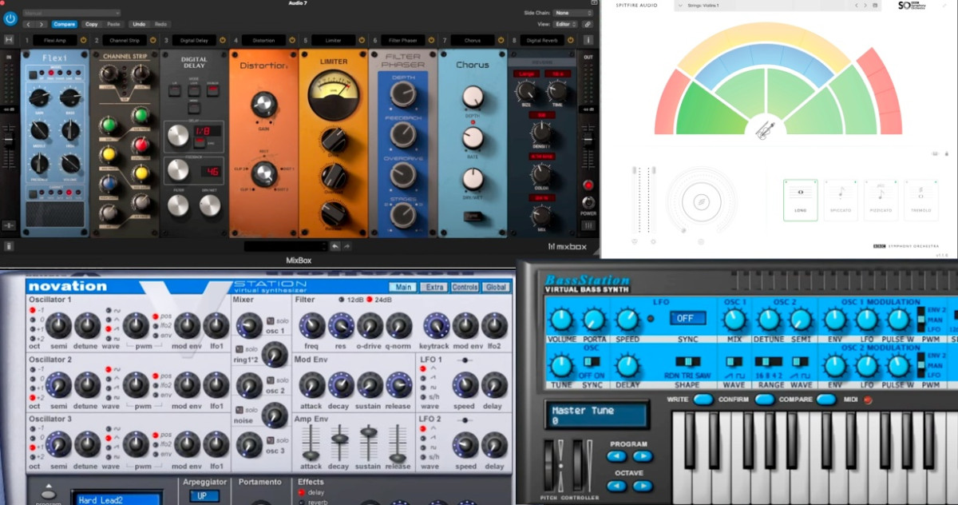Click the Copy button in MixBox header
This screenshot has height=505, width=958.
pos(92,25)
